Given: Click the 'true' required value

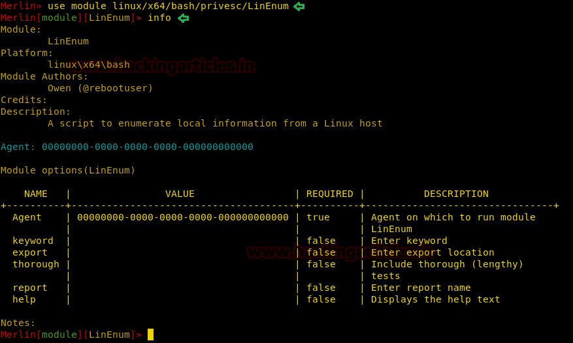Looking at the screenshot, I should point(318,218).
